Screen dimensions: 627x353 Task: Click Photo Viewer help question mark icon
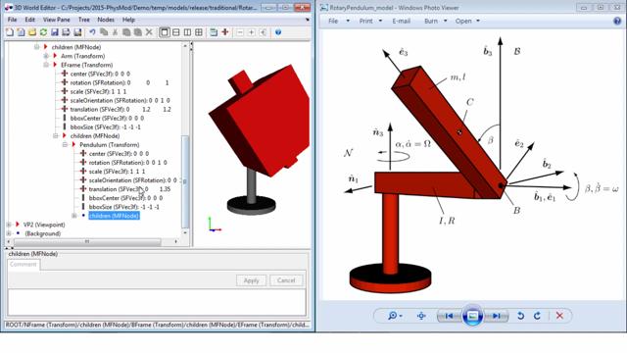point(617,22)
